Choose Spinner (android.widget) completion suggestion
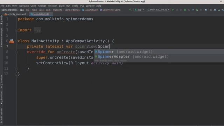The height and width of the screenshot is (126, 224). 159,51
